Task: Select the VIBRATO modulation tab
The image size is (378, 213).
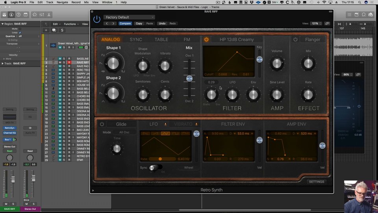Action: pos(183,124)
